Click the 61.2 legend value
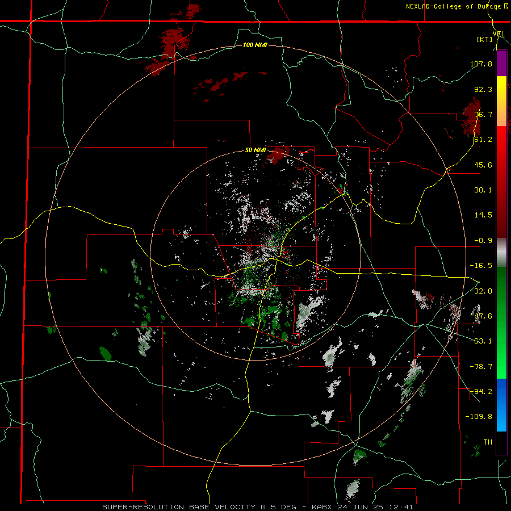 pyautogui.click(x=483, y=140)
